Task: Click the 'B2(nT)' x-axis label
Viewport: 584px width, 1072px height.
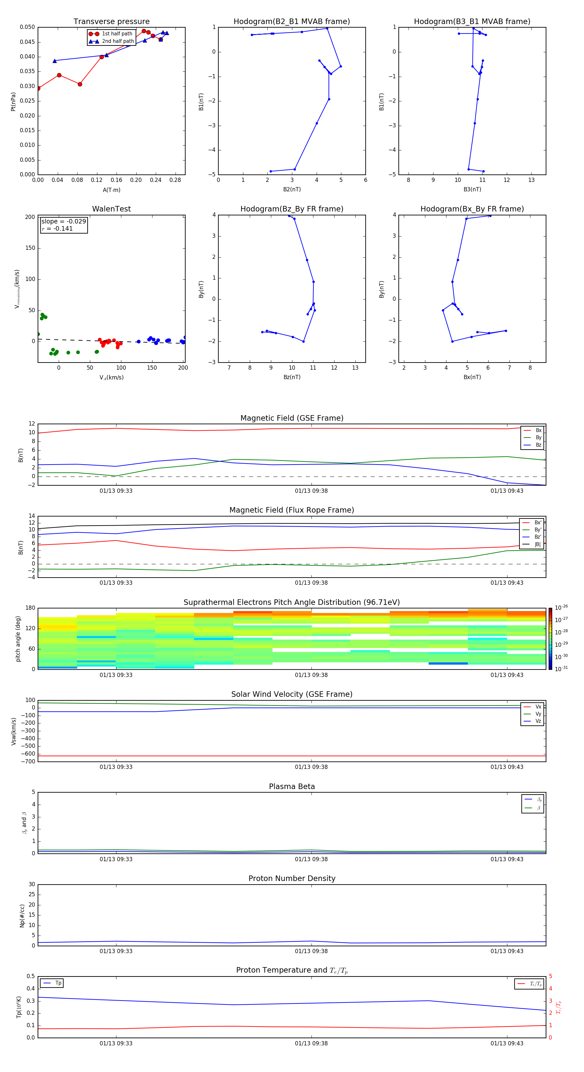Action: coord(292,189)
